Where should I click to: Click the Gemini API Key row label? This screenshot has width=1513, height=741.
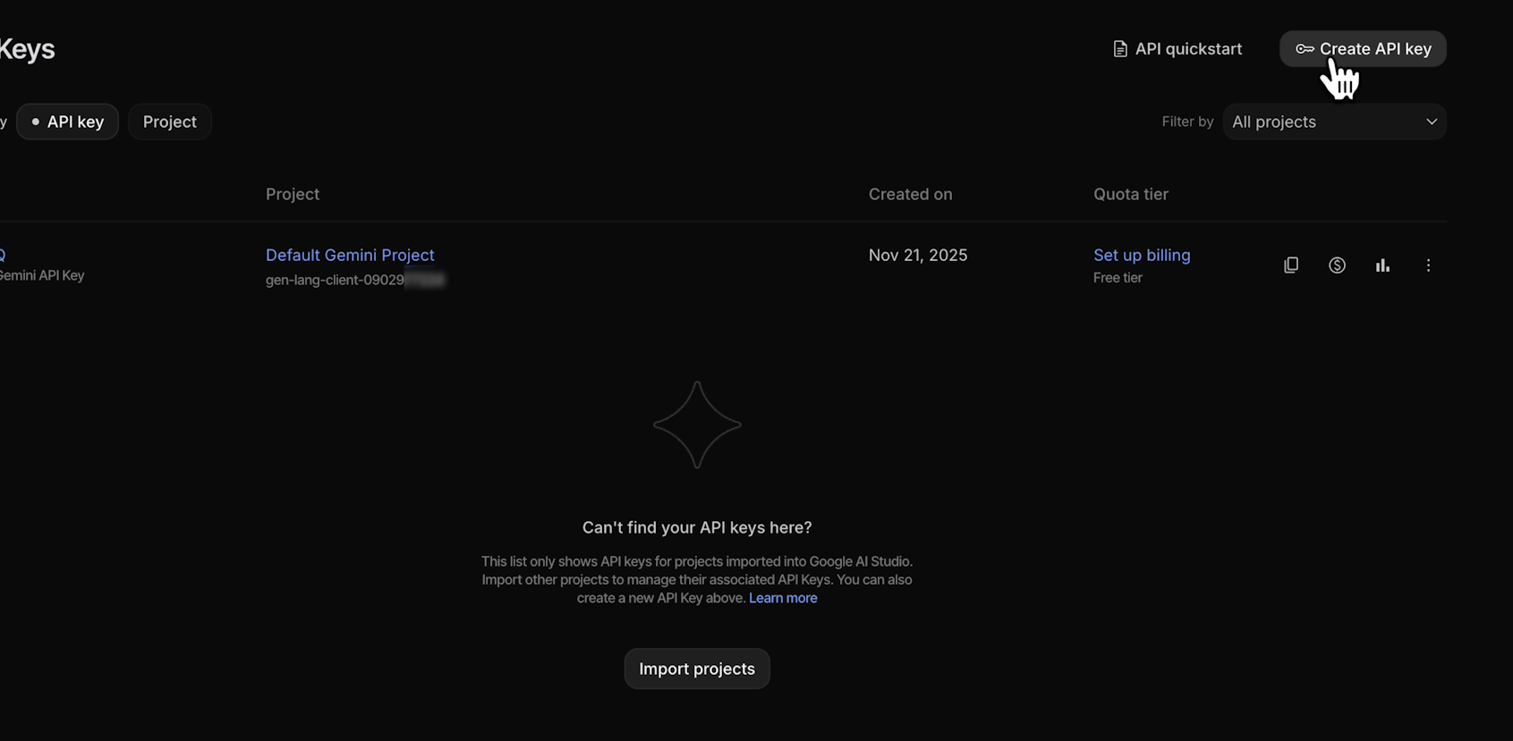click(x=42, y=275)
